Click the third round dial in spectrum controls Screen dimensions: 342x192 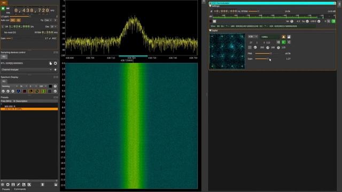click(13, 91)
